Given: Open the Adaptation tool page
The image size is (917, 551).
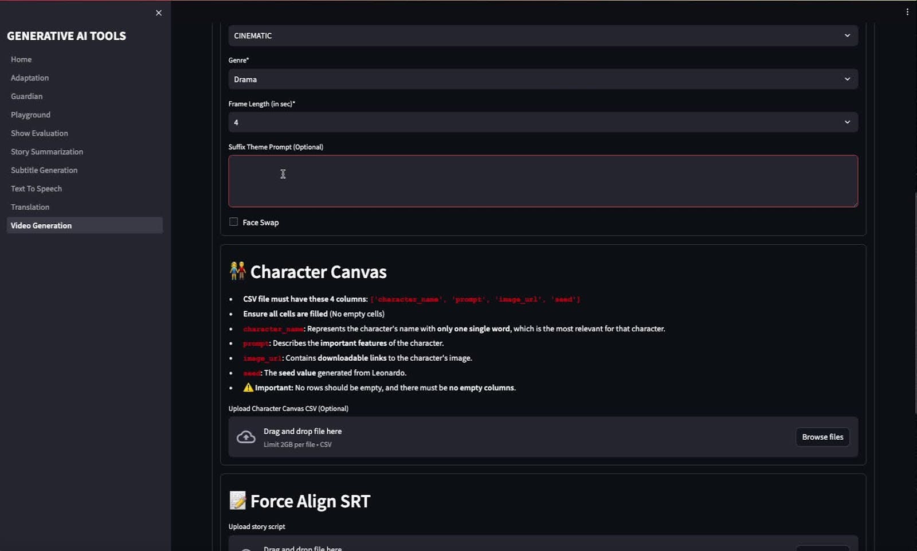Looking at the screenshot, I should point(30,78).
